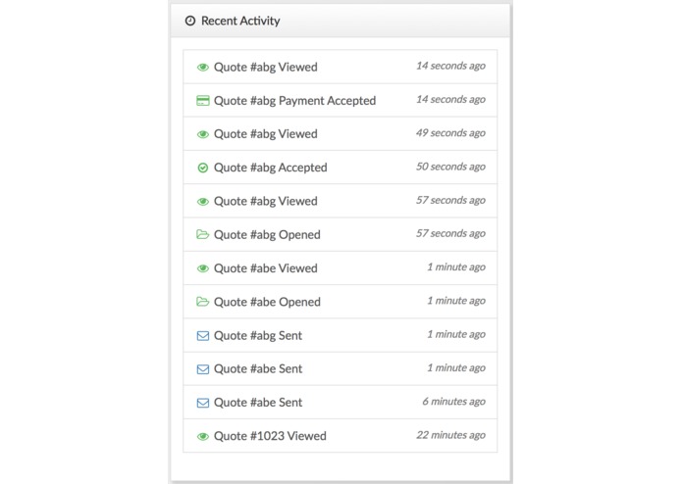Viewport: 682px width, 484px height.
Task: Click the '50 seconds ago' timestamp
Action: click(450, 167)
